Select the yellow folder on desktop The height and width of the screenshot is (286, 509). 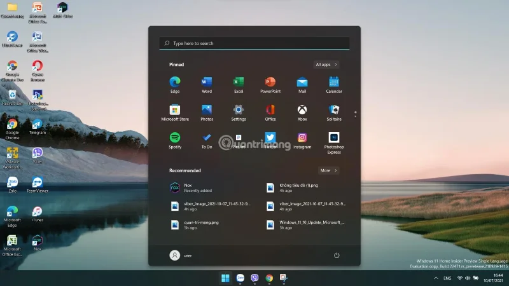[12, 10]
